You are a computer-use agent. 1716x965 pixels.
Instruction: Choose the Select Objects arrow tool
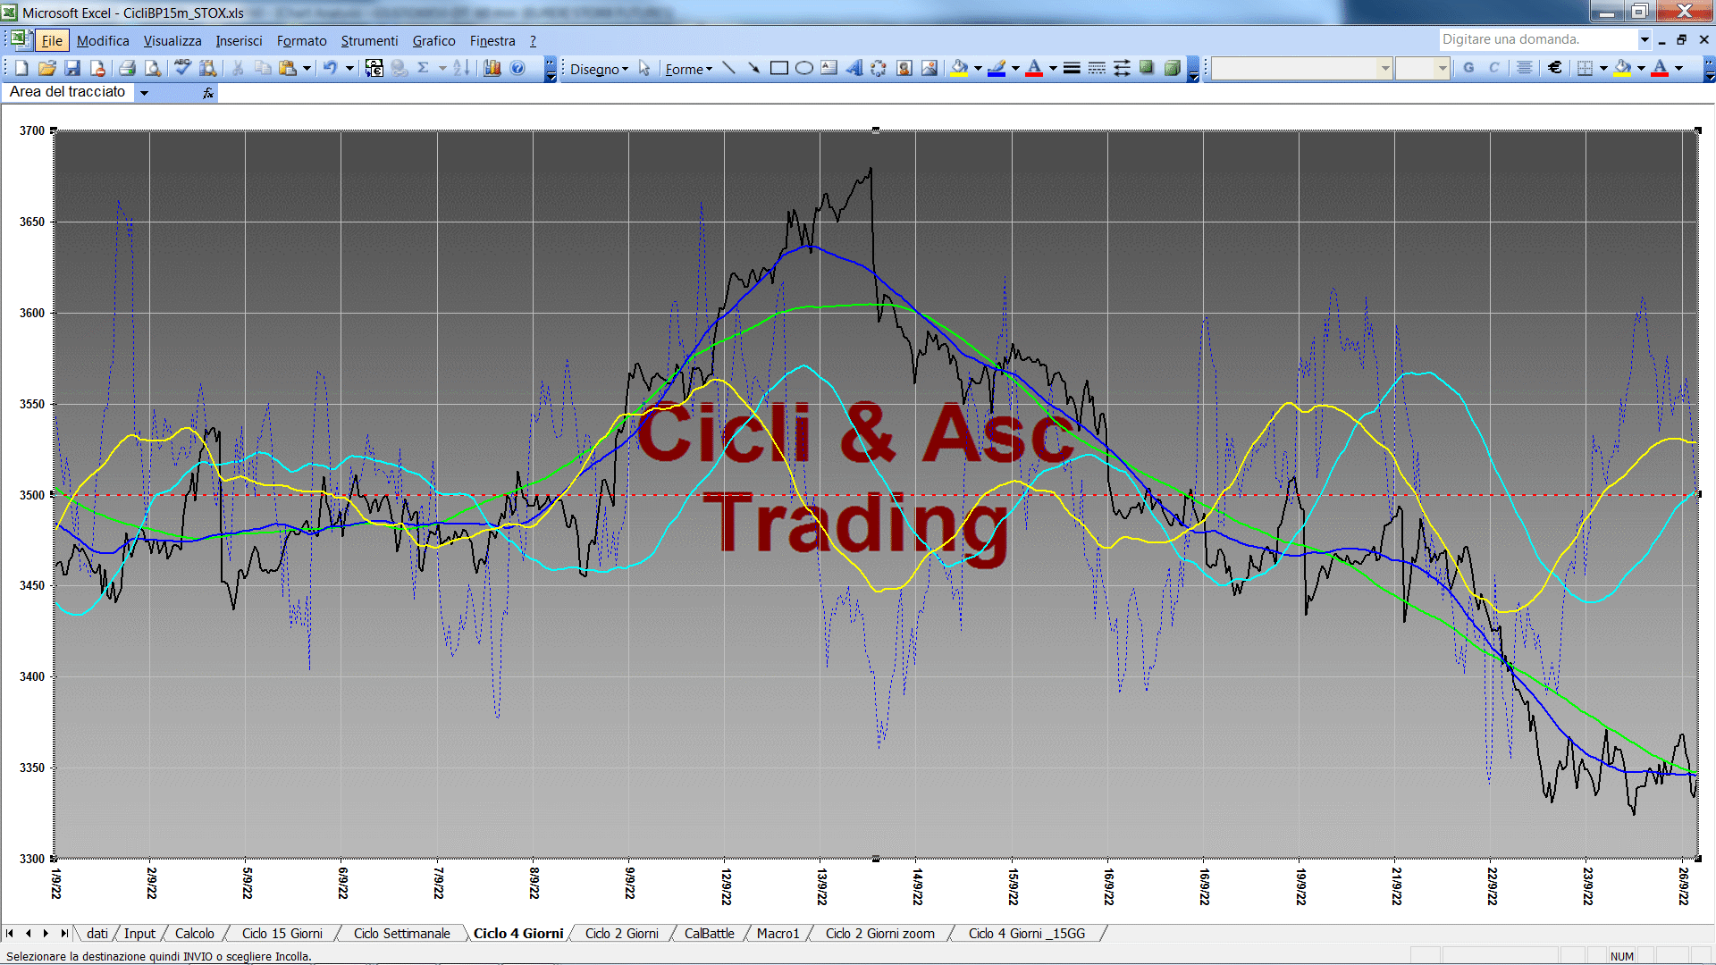(x=644, y=69)
